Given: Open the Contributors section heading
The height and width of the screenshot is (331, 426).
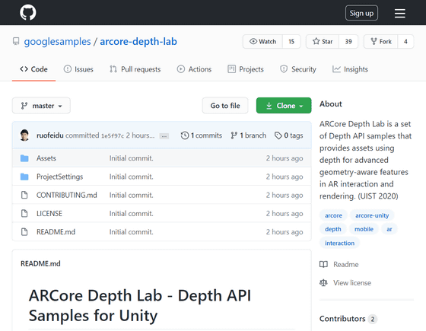Looking at the screenshot, I should [x=342, y=319].
